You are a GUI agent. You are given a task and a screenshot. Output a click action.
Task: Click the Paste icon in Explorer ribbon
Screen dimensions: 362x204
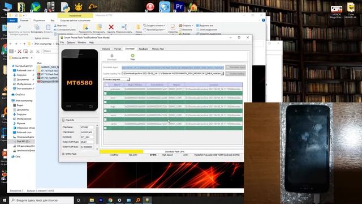(x=48, y=28)
